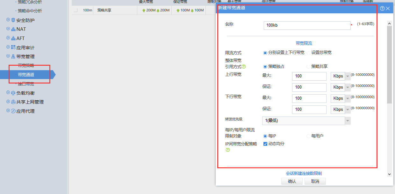Click 上行带宽 最大 value field
The height and width of the screenshot is (194, 395).
(309, 76)
